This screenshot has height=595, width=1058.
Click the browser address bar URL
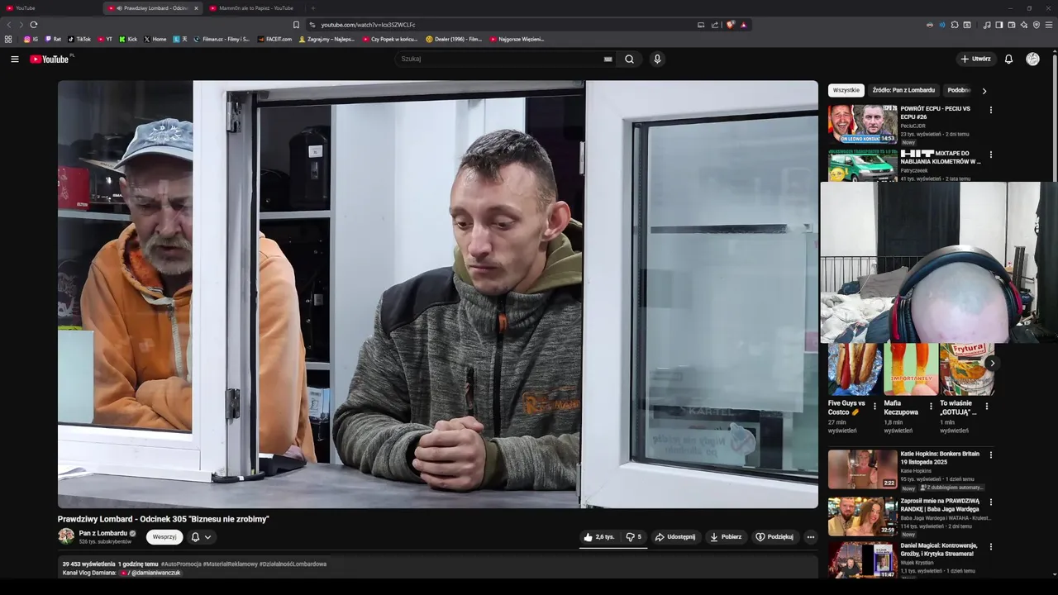pos(368,25)
